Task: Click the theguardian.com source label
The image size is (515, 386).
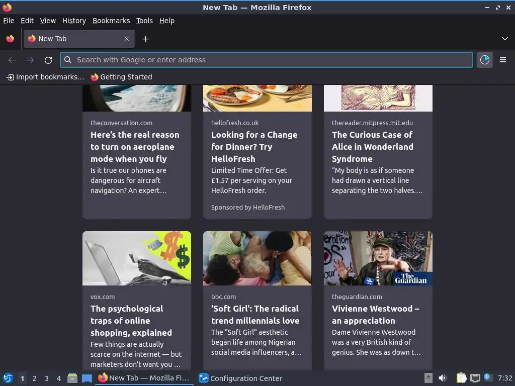Action: coord(357,297)
